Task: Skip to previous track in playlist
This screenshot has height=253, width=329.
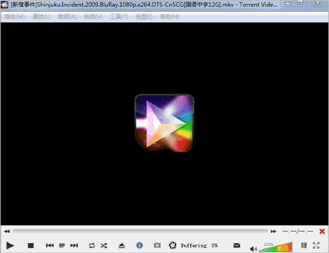Action: point(50,245)
